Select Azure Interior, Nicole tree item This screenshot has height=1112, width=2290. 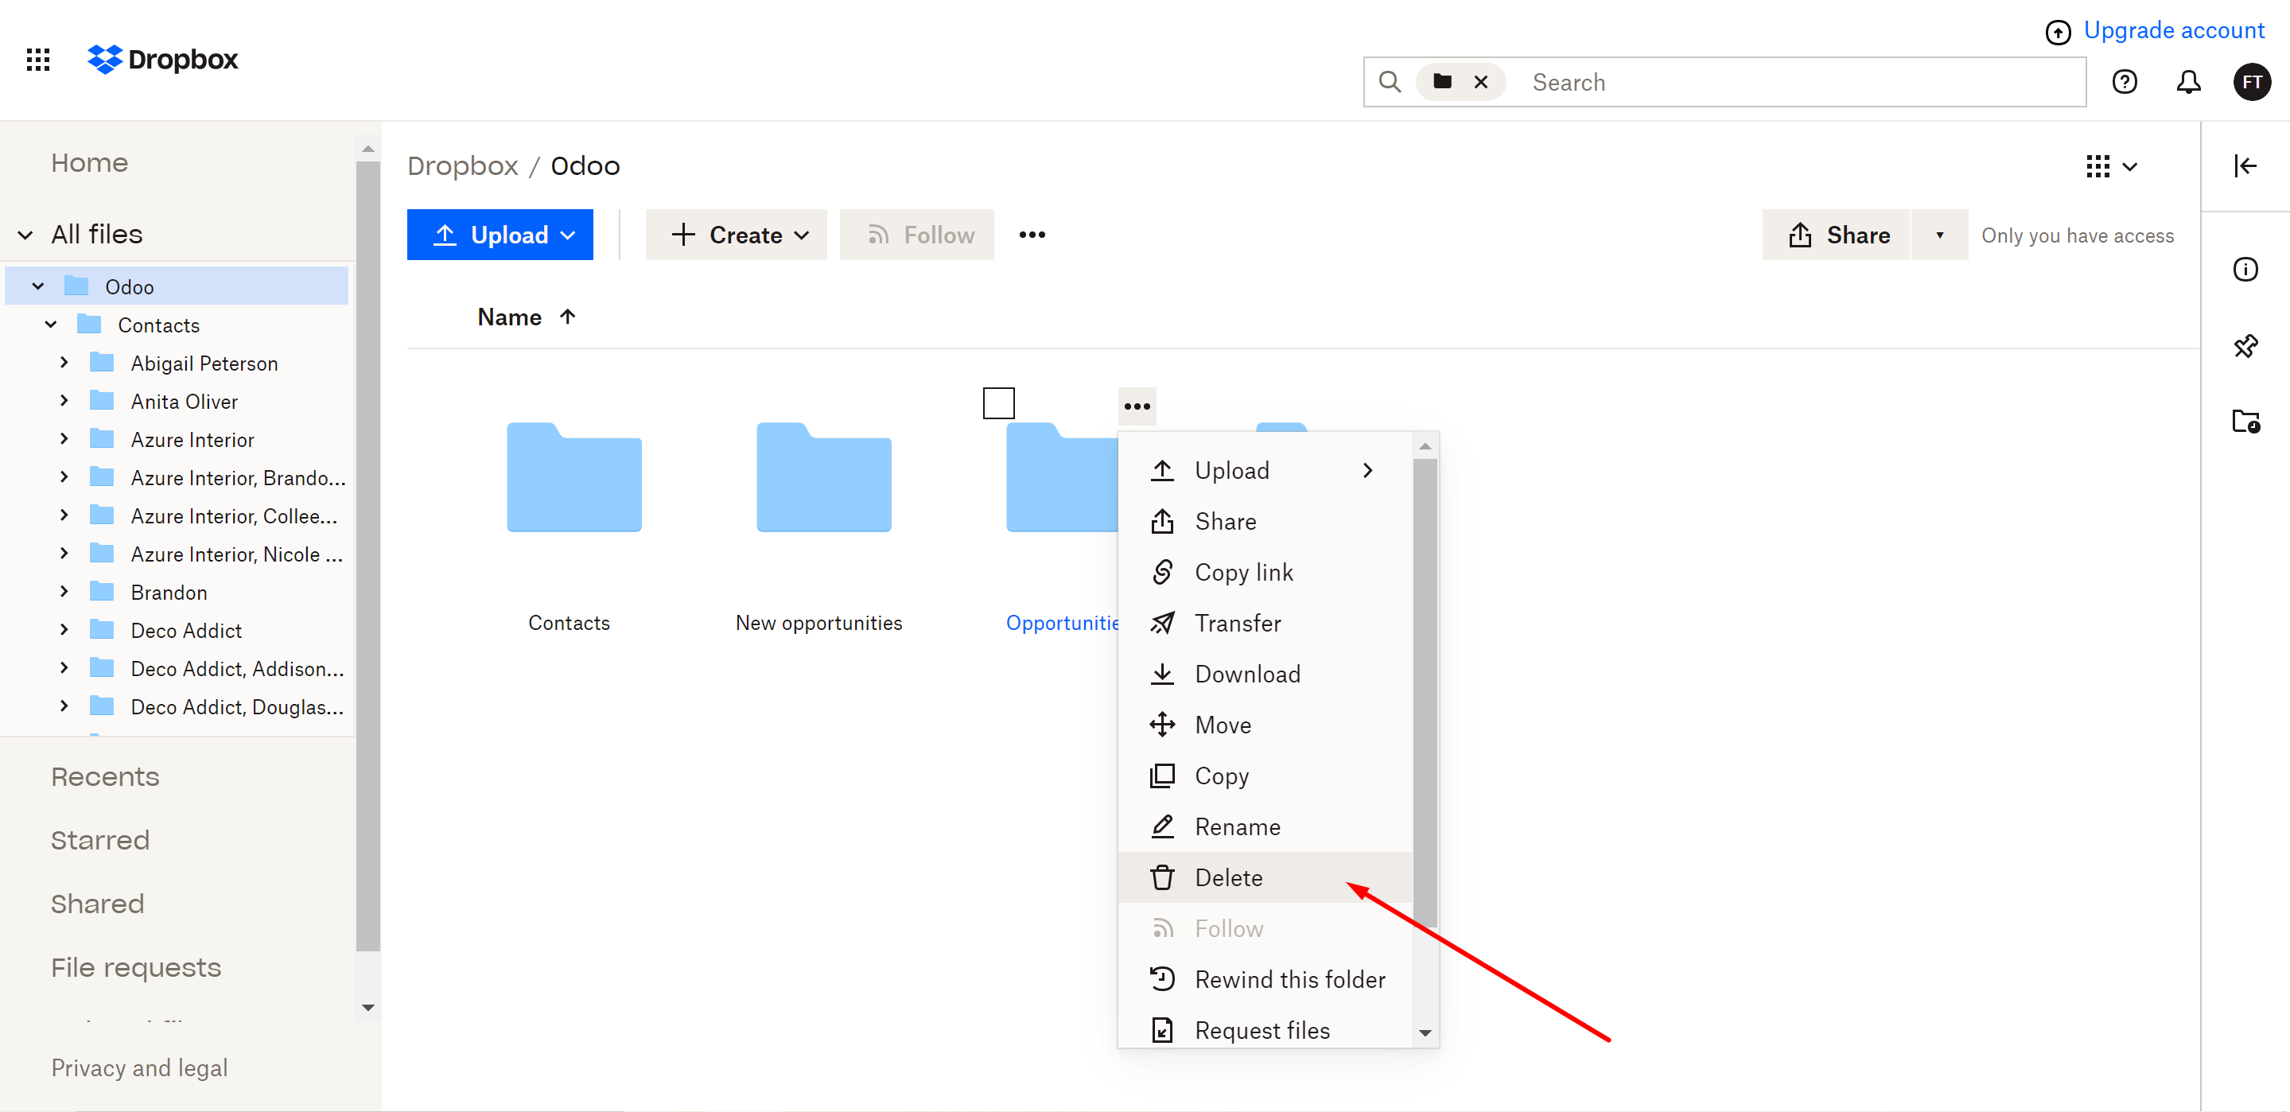[236, 554]
